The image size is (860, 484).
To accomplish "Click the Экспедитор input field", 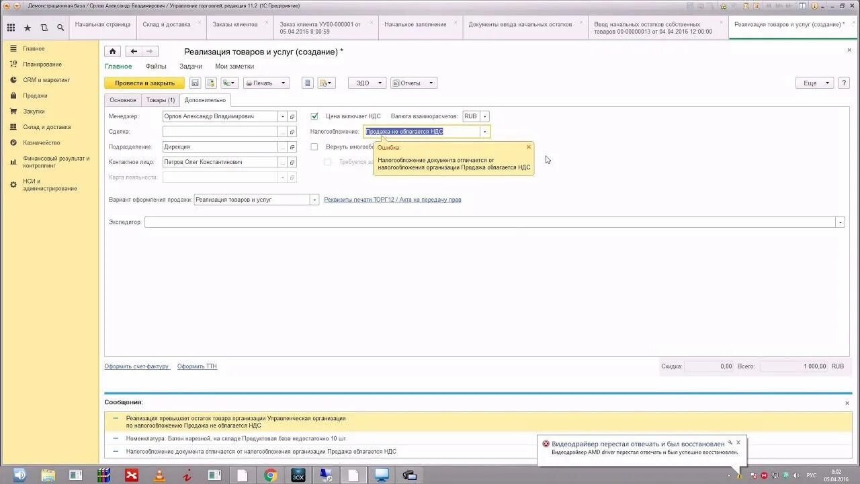I will click(x=490, y=223).
